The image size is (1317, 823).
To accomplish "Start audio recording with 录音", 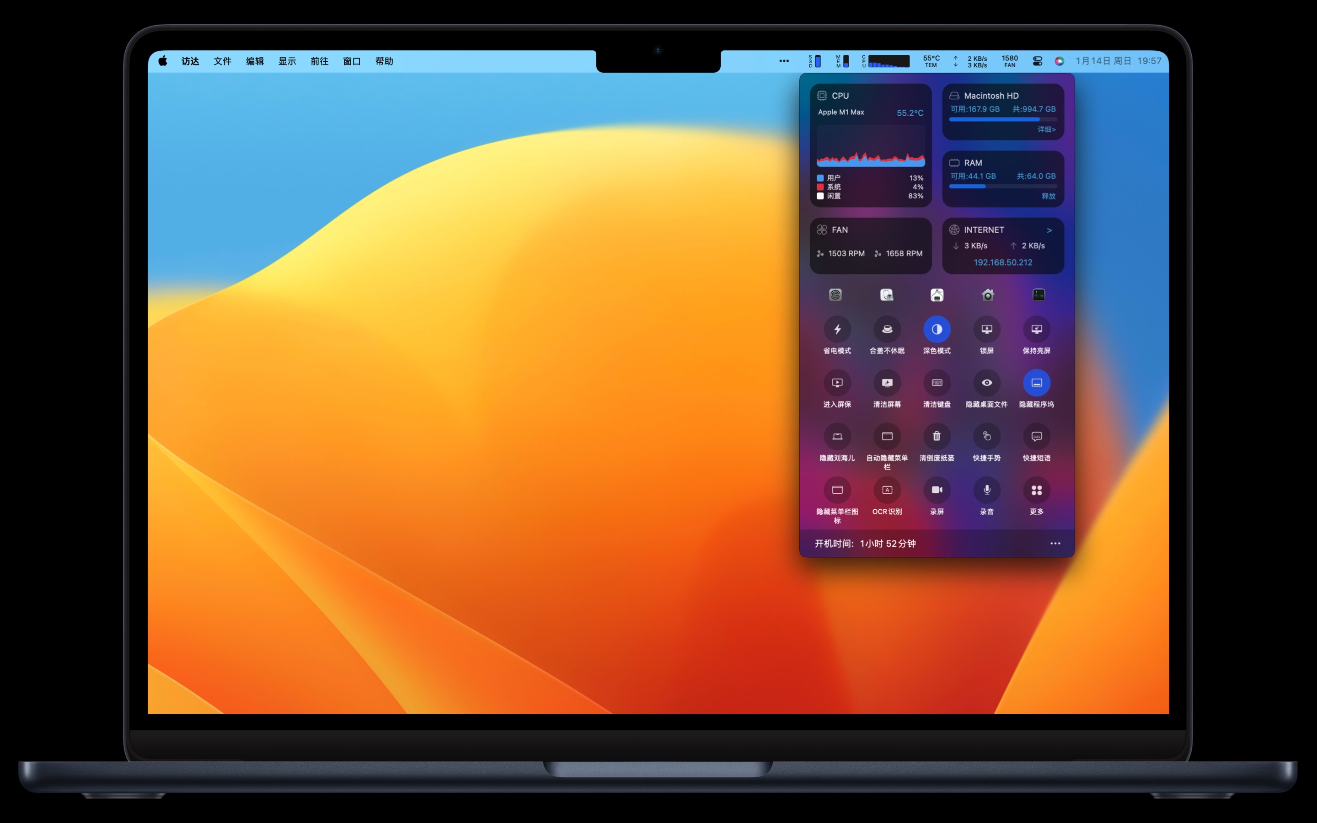I will coord(986,490).
